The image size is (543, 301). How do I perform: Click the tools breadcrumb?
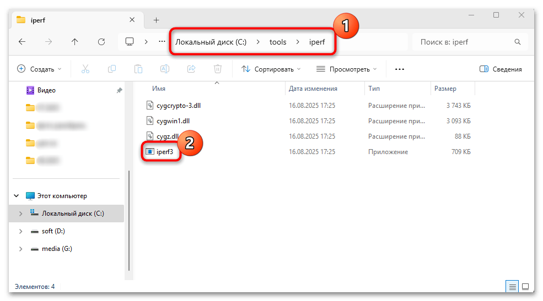click(x=278, y=42)
